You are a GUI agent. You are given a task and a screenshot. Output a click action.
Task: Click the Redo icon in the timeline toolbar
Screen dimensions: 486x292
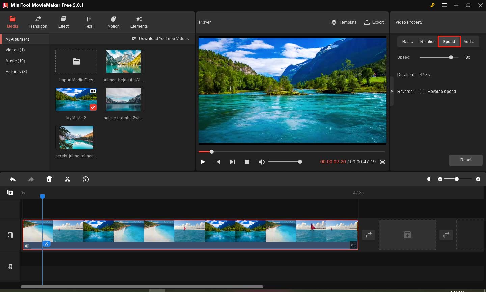[31, 179]
